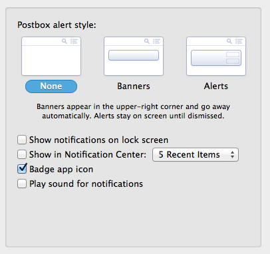The height and width of the screenshot is (254, 270).
Task: Click the highlighted None label
Action: [x=51, y=86]
